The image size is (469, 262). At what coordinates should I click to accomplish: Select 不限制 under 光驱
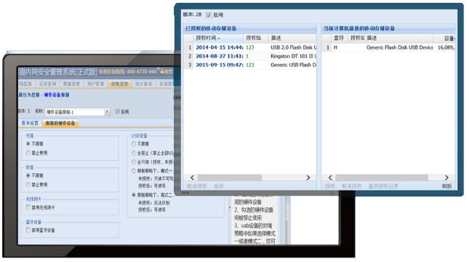[x=28, y=144]
